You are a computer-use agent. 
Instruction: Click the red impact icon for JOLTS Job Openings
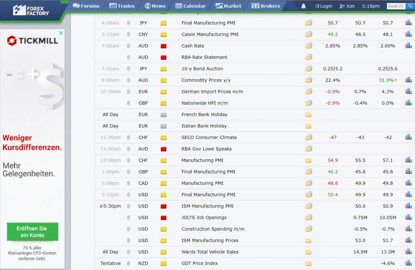pyautogui.click(x=164, y=218)
